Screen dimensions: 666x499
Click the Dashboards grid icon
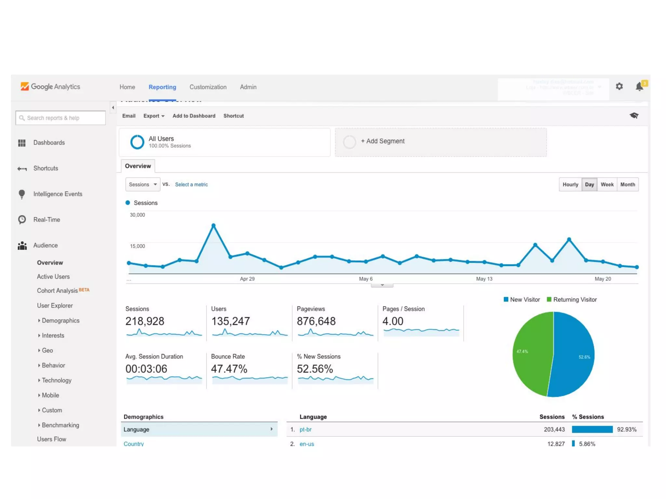(22, 143)
